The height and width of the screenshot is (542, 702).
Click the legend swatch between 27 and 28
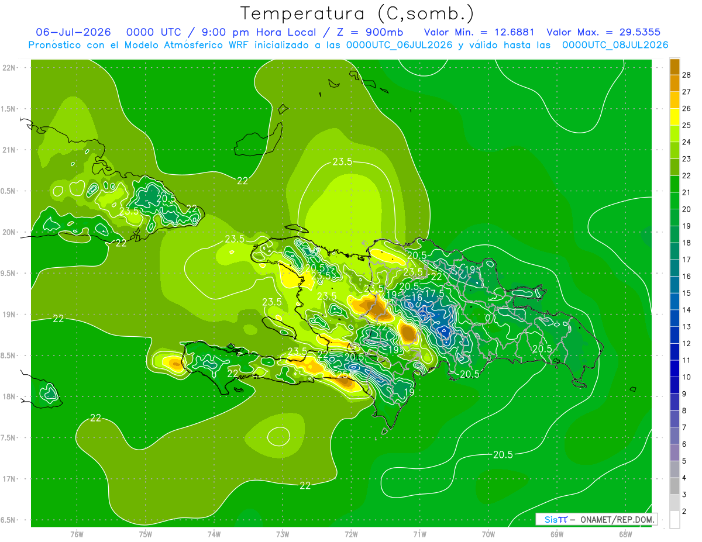tap(675, 83)
